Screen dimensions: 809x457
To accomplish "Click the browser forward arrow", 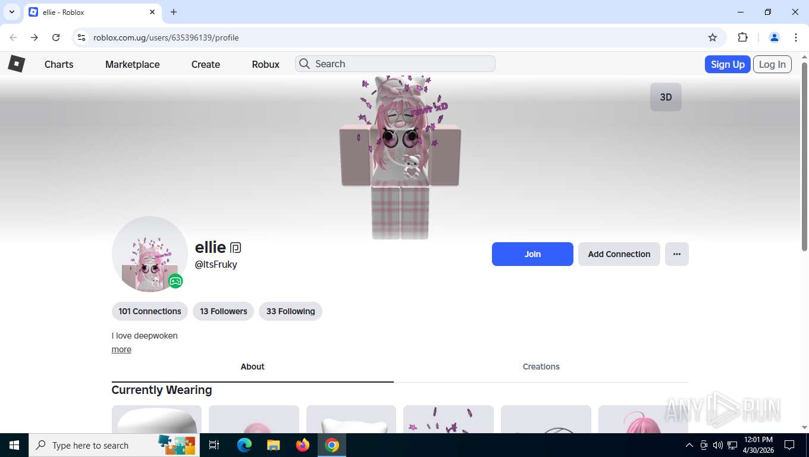I will tap(35, 37).
